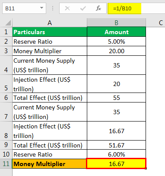Screen dimensions: 165x176
Task: Select column B header
Action: point(116,22)
